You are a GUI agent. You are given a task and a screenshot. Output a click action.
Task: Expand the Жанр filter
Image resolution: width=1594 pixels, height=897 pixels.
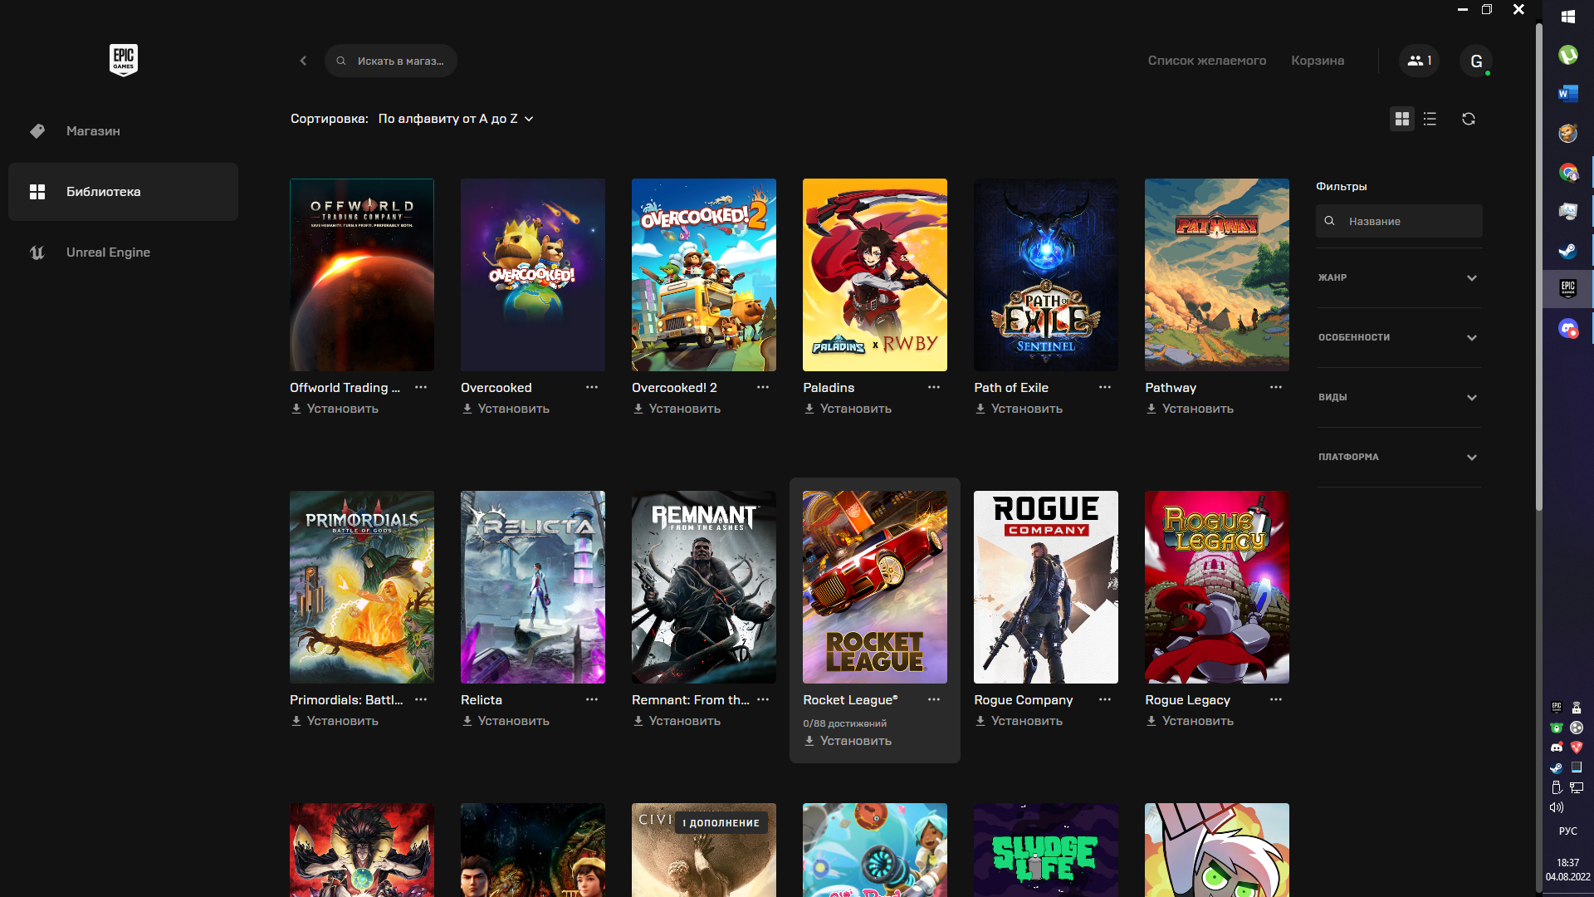1399,277
